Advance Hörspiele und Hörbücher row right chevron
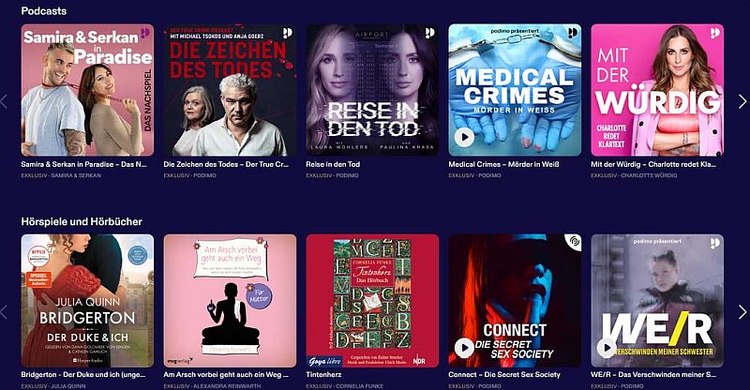 (742, 312)
